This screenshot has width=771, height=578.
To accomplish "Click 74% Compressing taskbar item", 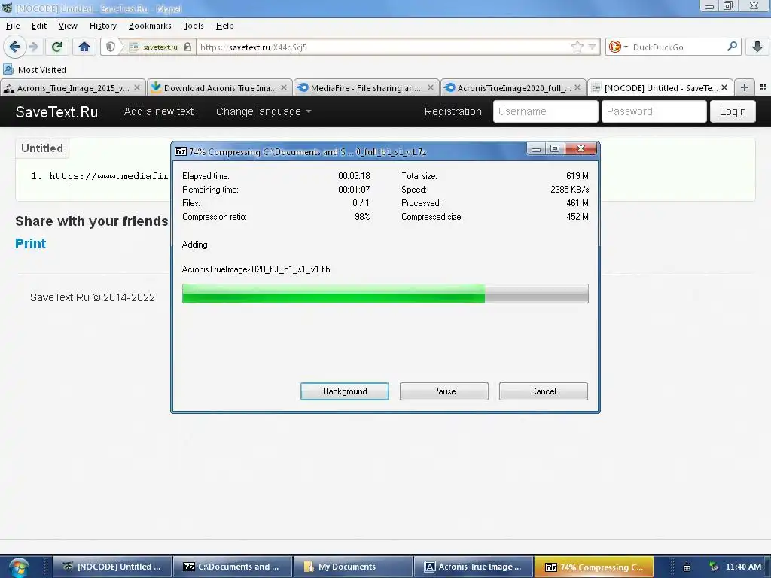I will point(594,567).
